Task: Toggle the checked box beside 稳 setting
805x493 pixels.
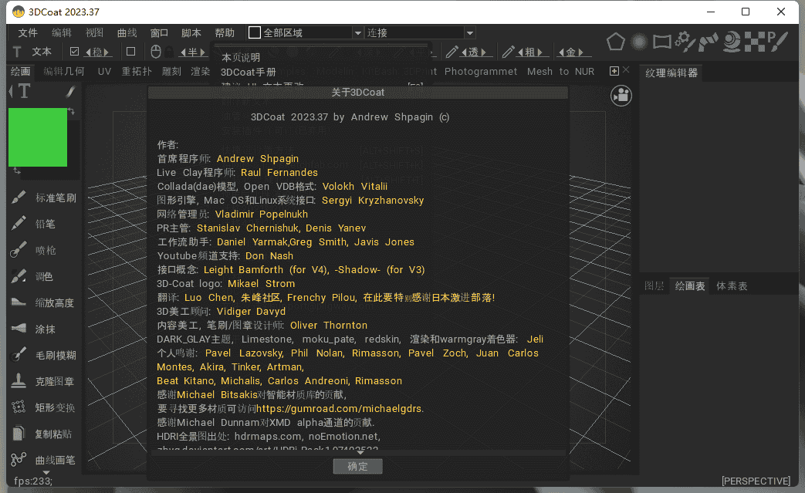Action: (75, 52)
